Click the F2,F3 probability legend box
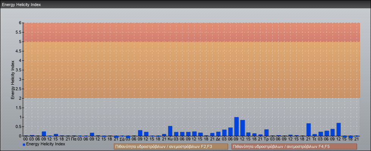Image resolution: width=371 pixels, height=151 pixels. click(x=171, y=146)
